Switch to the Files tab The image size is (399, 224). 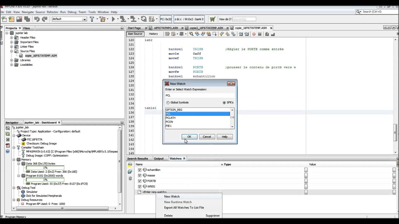pyautogui.click(x=26, y=28)
